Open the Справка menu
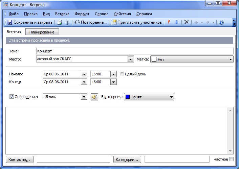This screenshot has height=169, width=239. coord(144,14)
